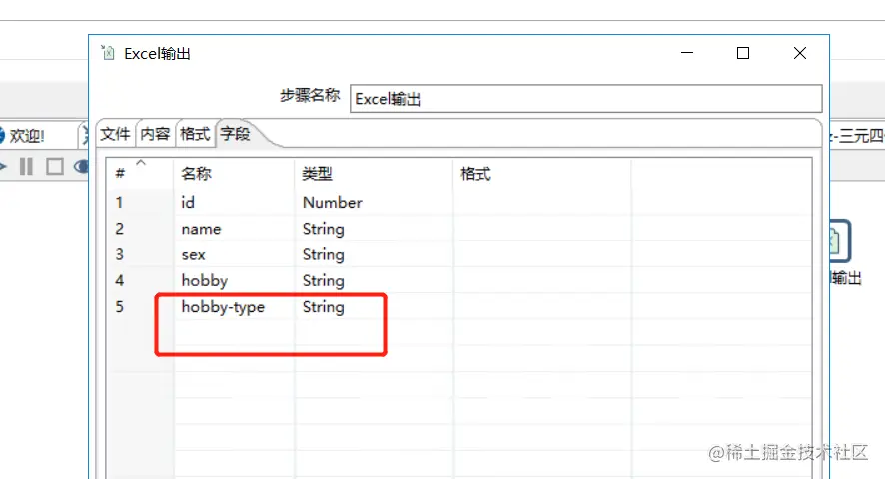Switch to the 内容 tab
The height and width of the screenshot is (479, 885).
pyautogui.click(x=155, y=134)
